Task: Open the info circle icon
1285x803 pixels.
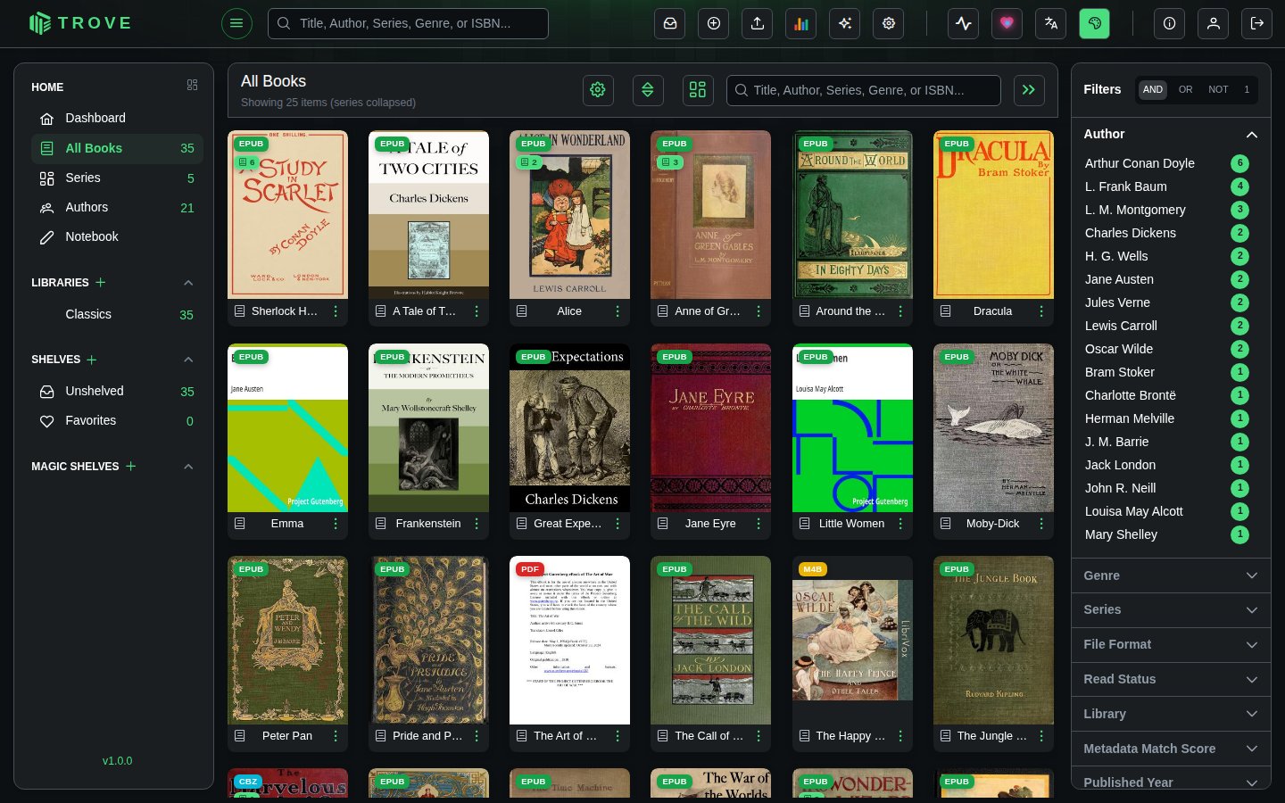Action: pos(1169,23)
